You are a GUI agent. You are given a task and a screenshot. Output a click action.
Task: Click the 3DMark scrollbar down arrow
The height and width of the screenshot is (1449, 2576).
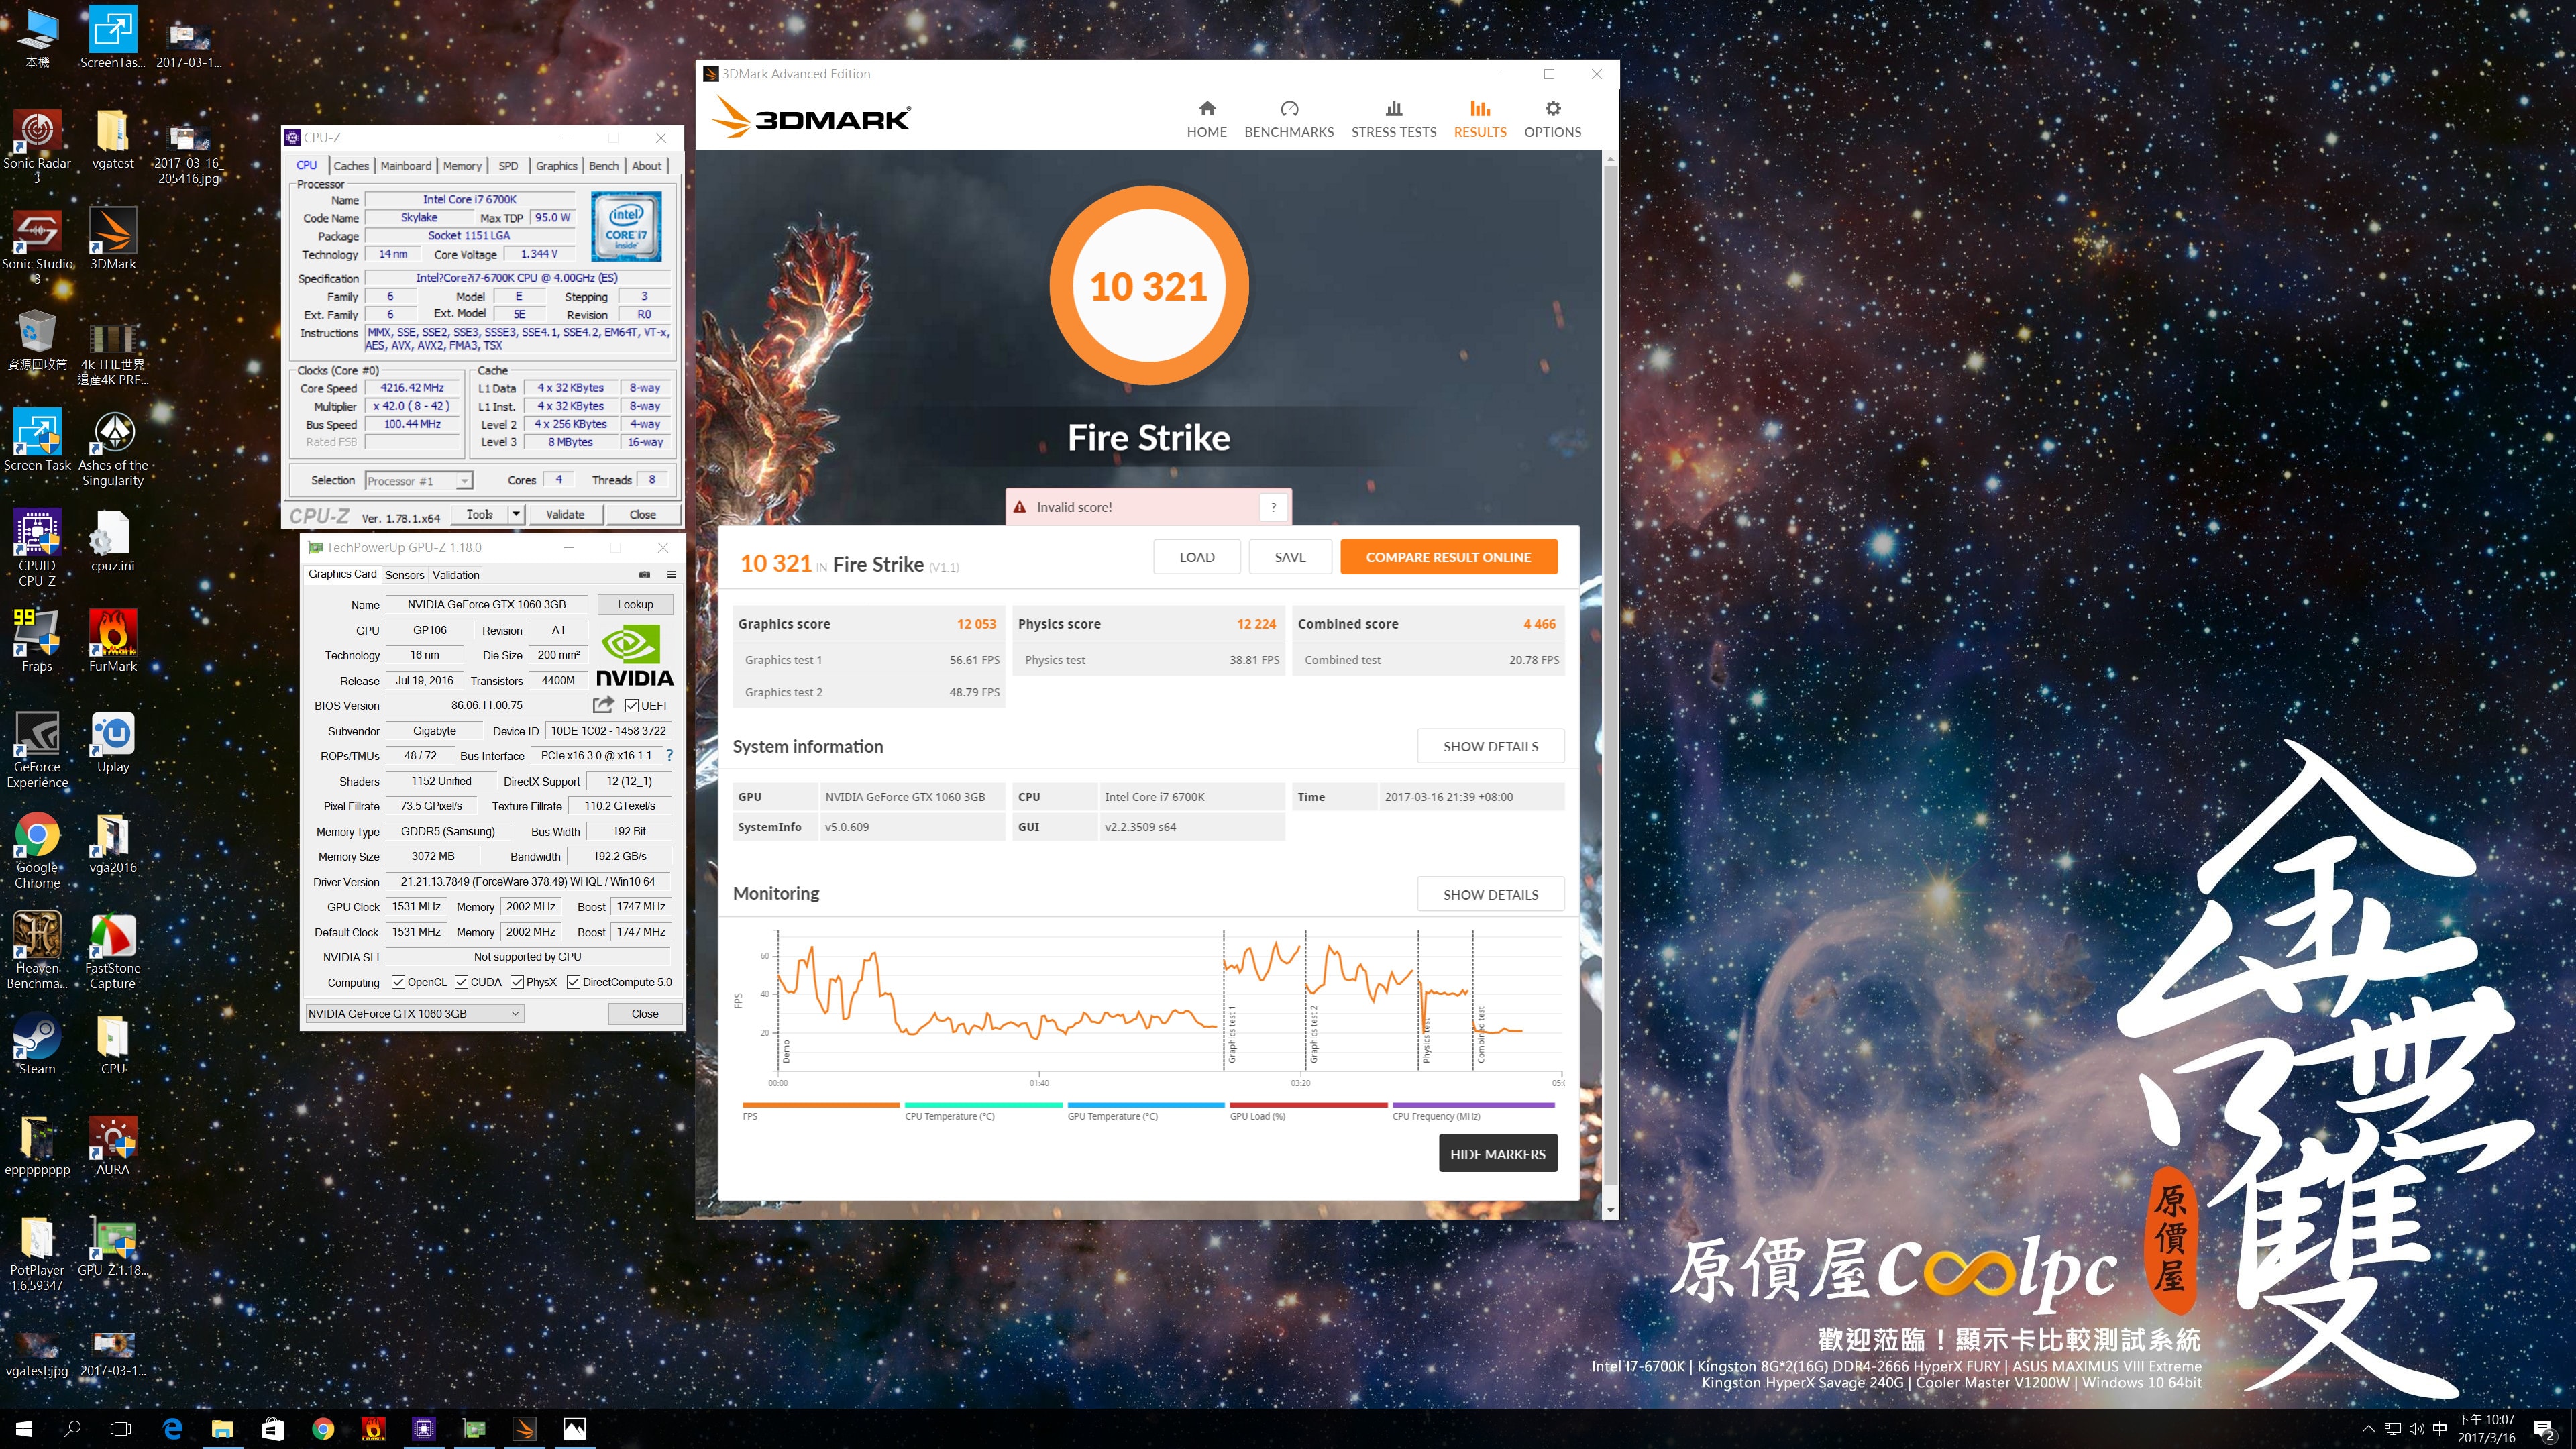click(1610, 1210)
